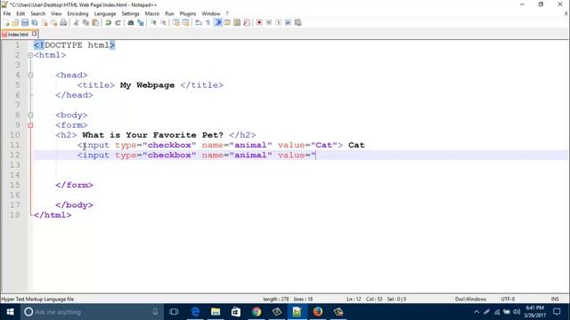Click the Paste clipboard icon
570x320 pixels.
tap(95, 23)
